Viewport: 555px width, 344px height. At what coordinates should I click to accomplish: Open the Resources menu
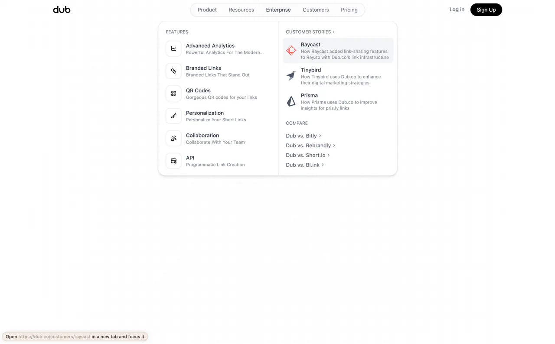point(241,10)
